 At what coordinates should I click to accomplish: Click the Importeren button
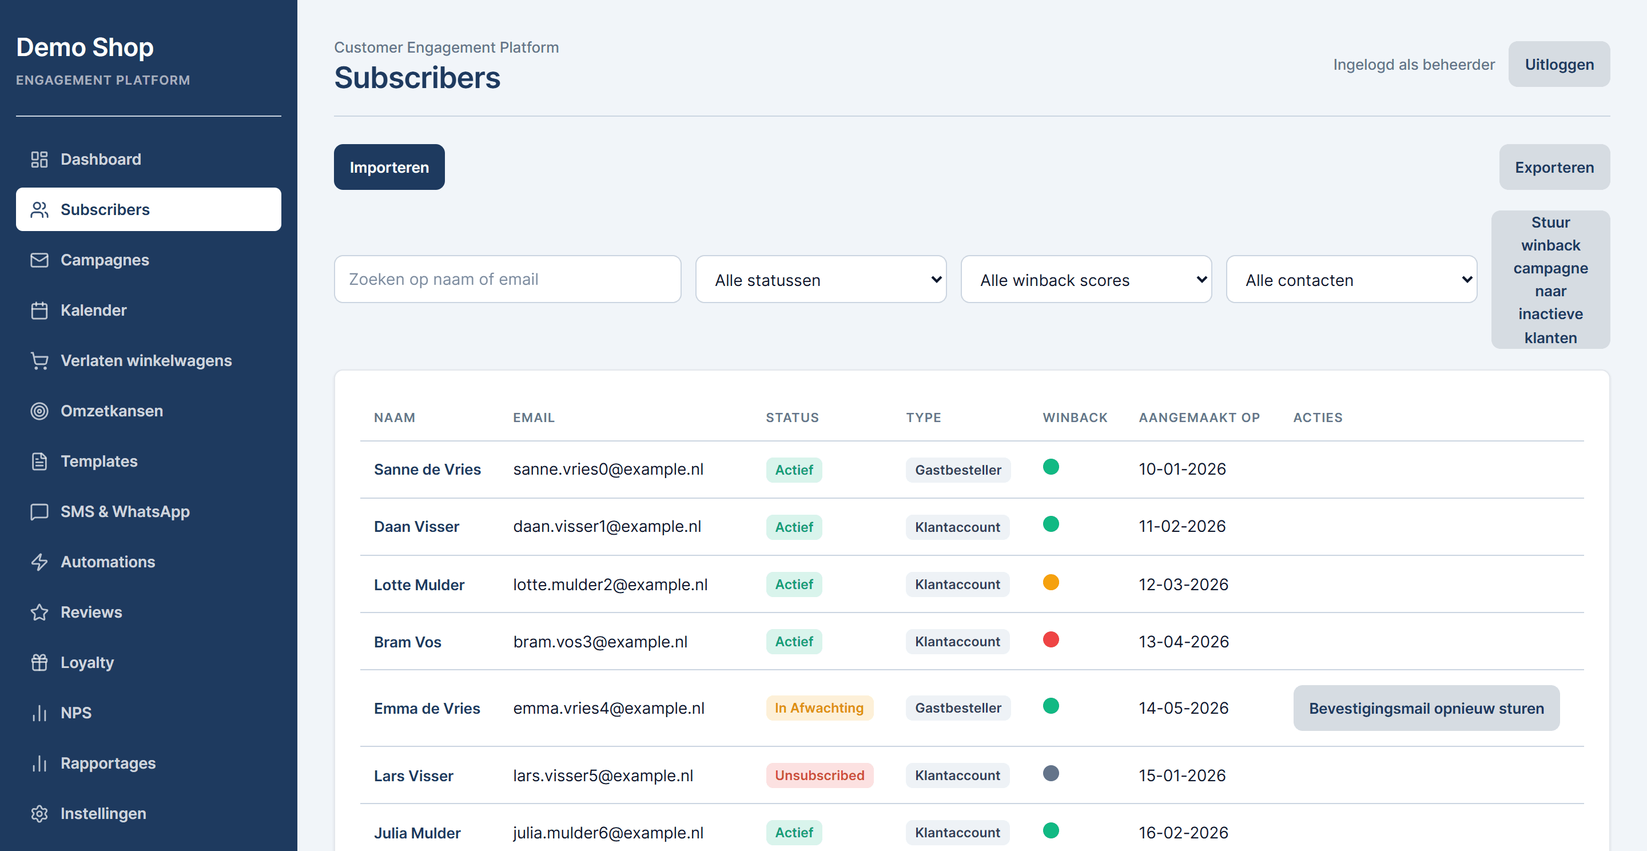[389, 167]
